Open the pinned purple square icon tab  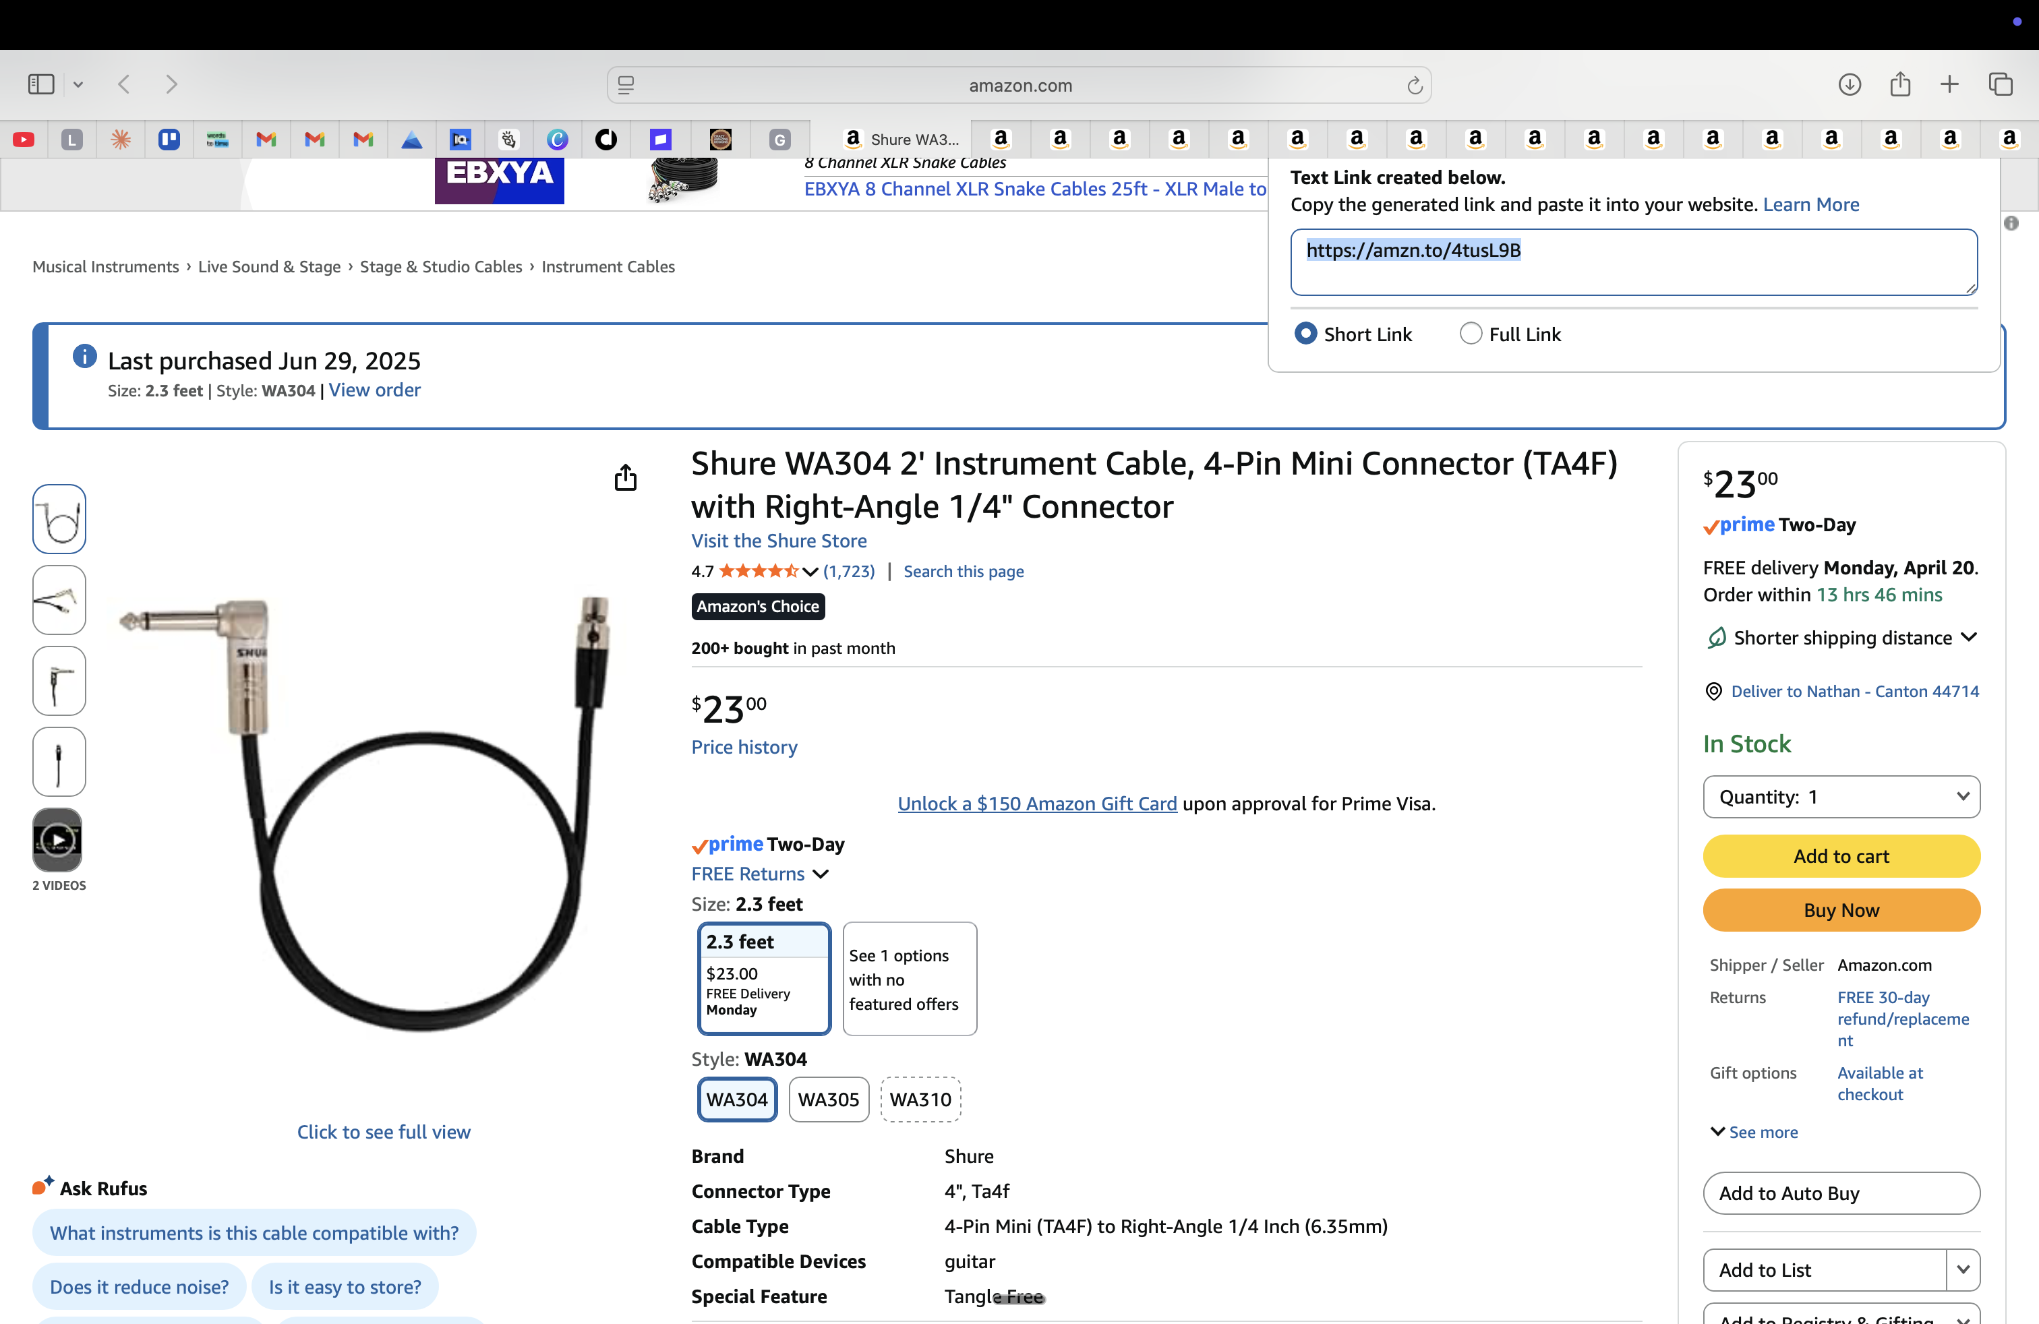tap(659, 140)
